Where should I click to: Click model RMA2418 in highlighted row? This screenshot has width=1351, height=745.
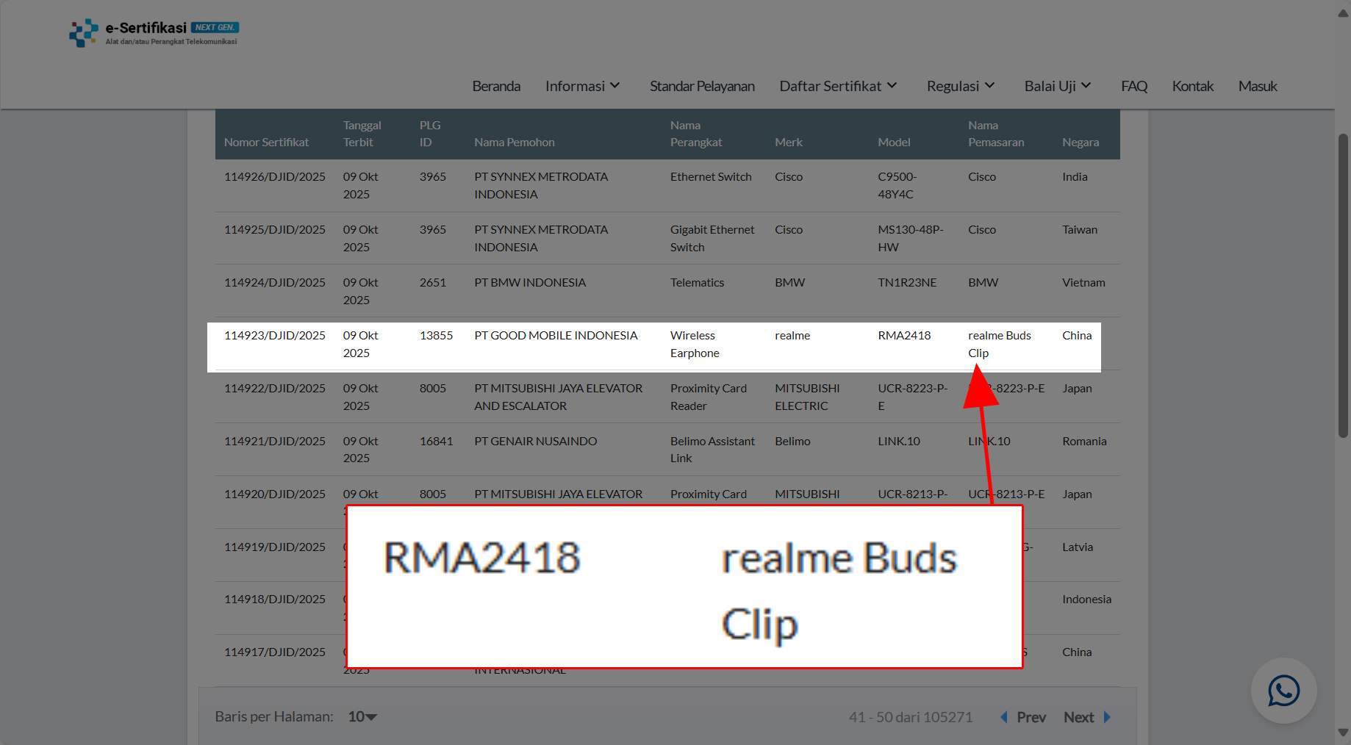[x=904, y=335]
